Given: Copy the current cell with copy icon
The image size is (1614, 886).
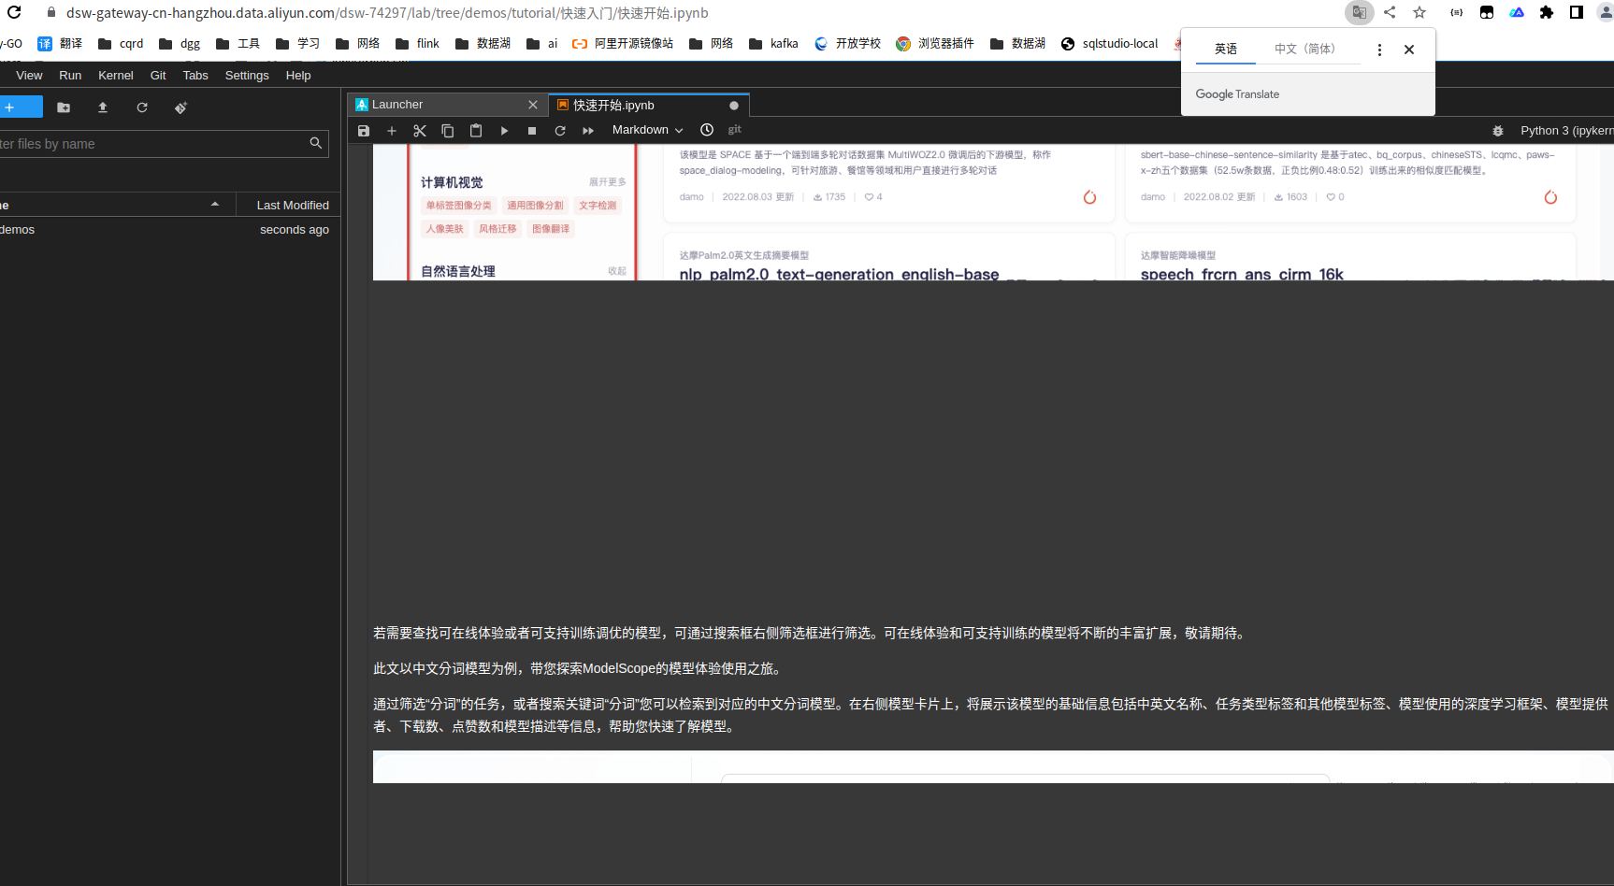Looking at the screenshot, I should 448,130.
